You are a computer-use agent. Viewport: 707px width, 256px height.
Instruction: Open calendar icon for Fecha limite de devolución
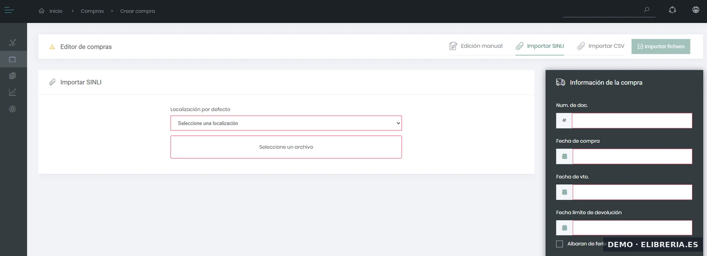coord(565,228)
